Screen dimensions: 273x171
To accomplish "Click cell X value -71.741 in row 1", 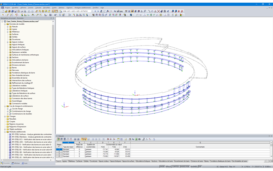I will (103, 150).
